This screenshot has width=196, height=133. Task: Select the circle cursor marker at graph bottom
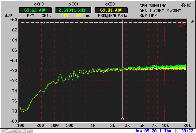pyautogui.click(x=123, y=119)
